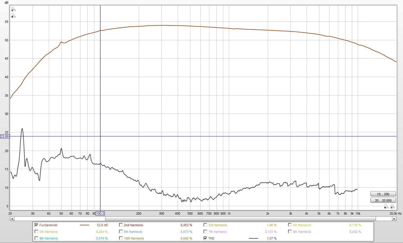This screenshot has width=403, height=243.
Task: Show the 3rd Harmonic trace
Action: [x=206, y=225]
